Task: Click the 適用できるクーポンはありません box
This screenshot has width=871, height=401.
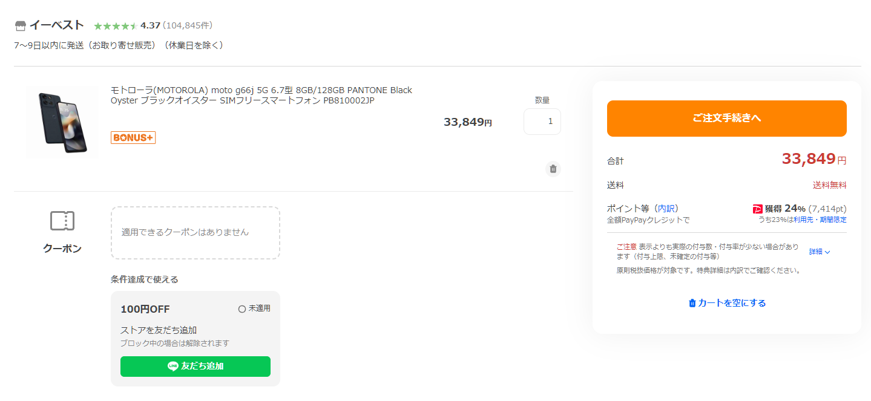Action: pos(196,233)
